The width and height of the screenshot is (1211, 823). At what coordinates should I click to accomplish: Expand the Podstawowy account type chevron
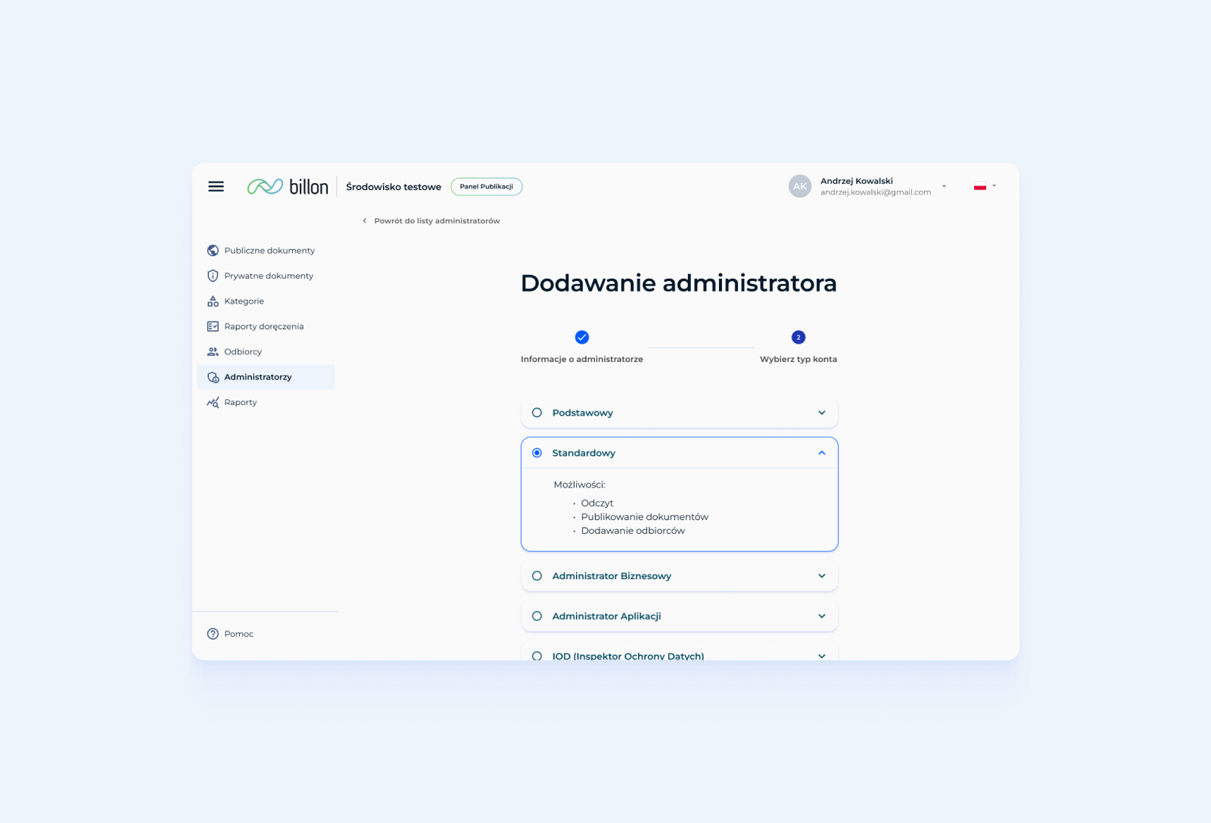tap(822, 413)
